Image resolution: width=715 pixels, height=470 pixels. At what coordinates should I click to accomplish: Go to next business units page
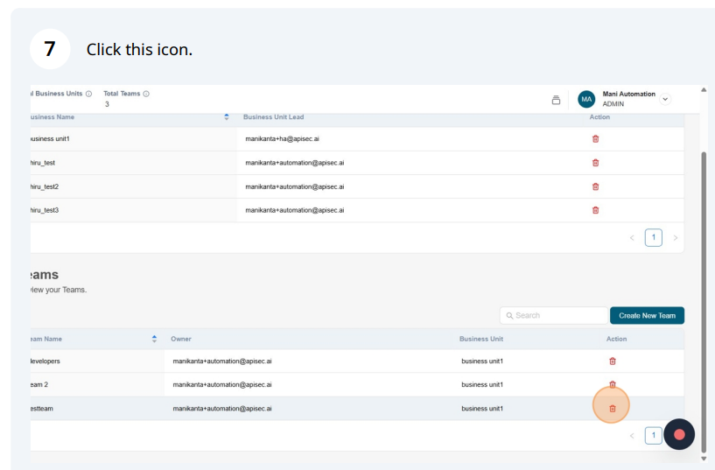[675, 237]
